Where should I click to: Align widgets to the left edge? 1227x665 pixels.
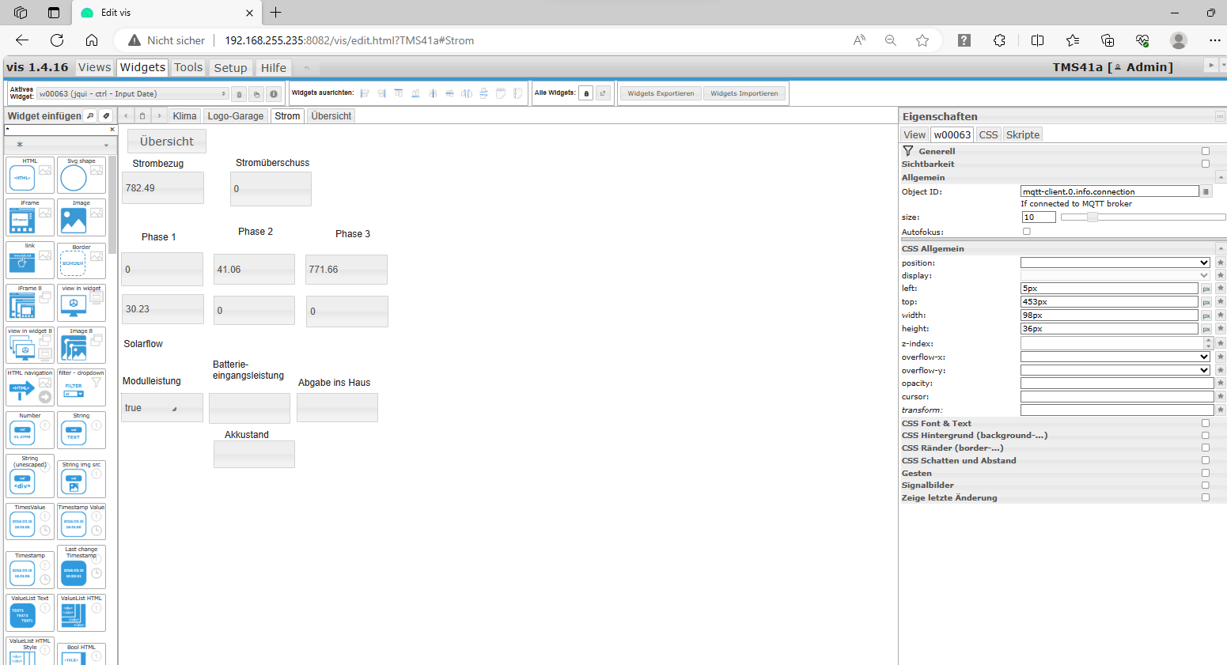click(365, 93)
